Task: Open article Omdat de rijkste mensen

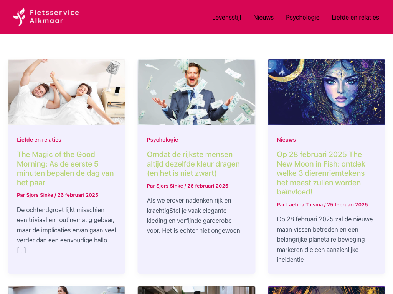Action: click(x=193, y=164)
